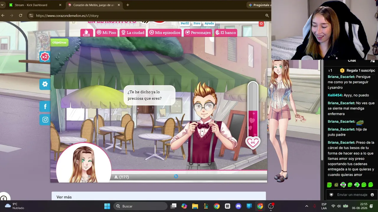Close the Corazón de Melón tab

(119, 5)
